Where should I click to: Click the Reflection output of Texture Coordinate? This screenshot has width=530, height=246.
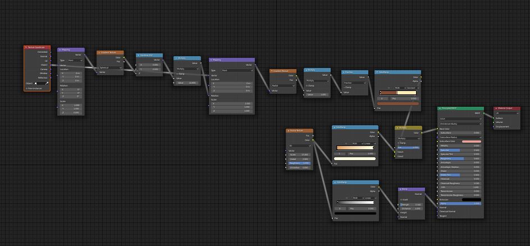(51, 78)
